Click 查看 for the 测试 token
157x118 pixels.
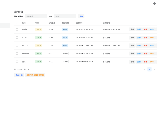[x=132, y=61]
